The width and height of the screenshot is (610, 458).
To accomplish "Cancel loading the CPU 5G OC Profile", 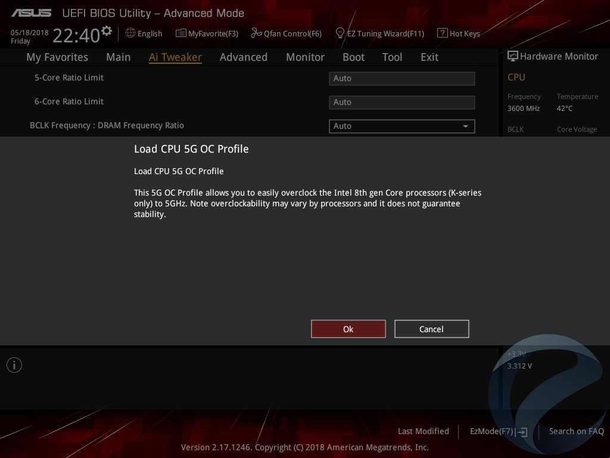I will pos(431,329).
